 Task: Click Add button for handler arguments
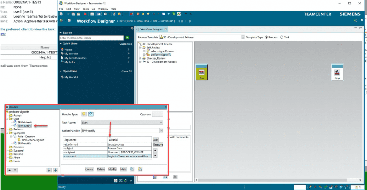[x=156, y=139]
